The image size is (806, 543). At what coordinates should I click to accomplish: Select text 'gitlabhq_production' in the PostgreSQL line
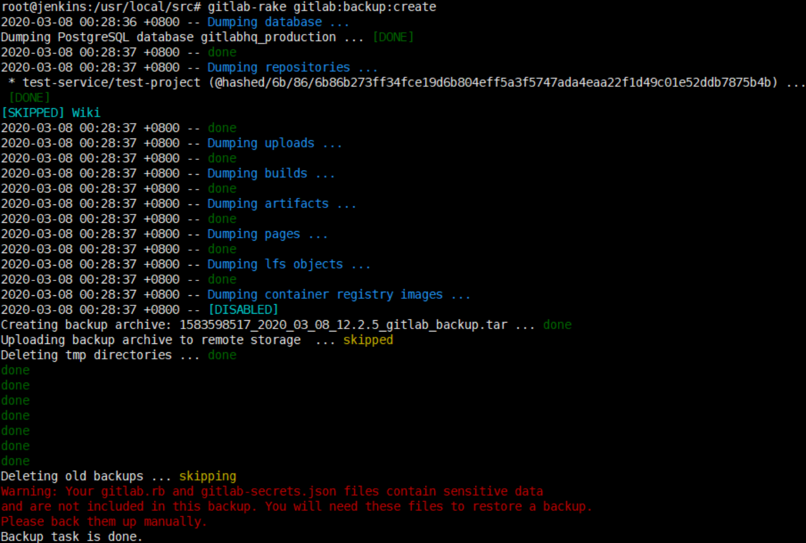268,37
